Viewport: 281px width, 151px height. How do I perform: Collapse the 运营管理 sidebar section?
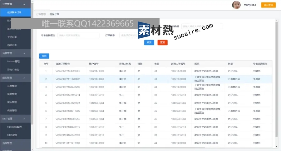[24, 53]
